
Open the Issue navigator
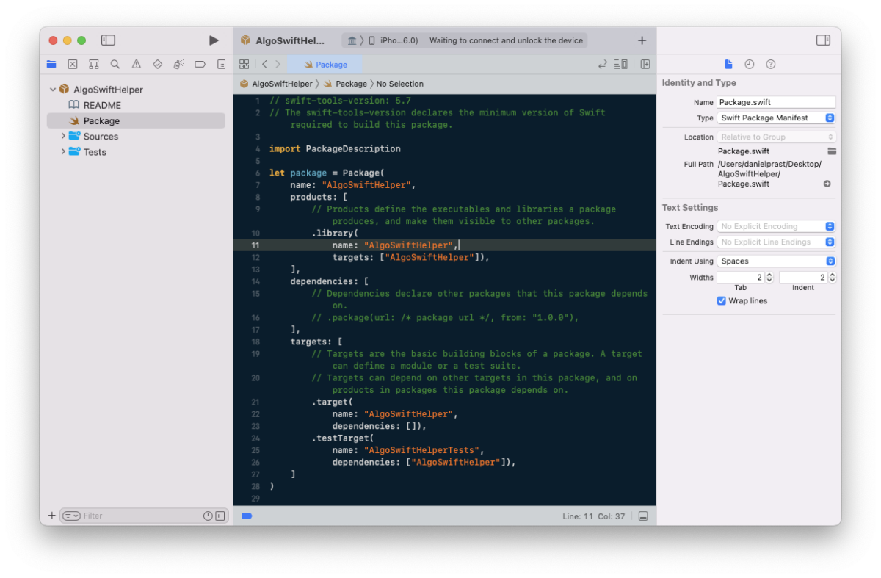click(x=135, y=64)
